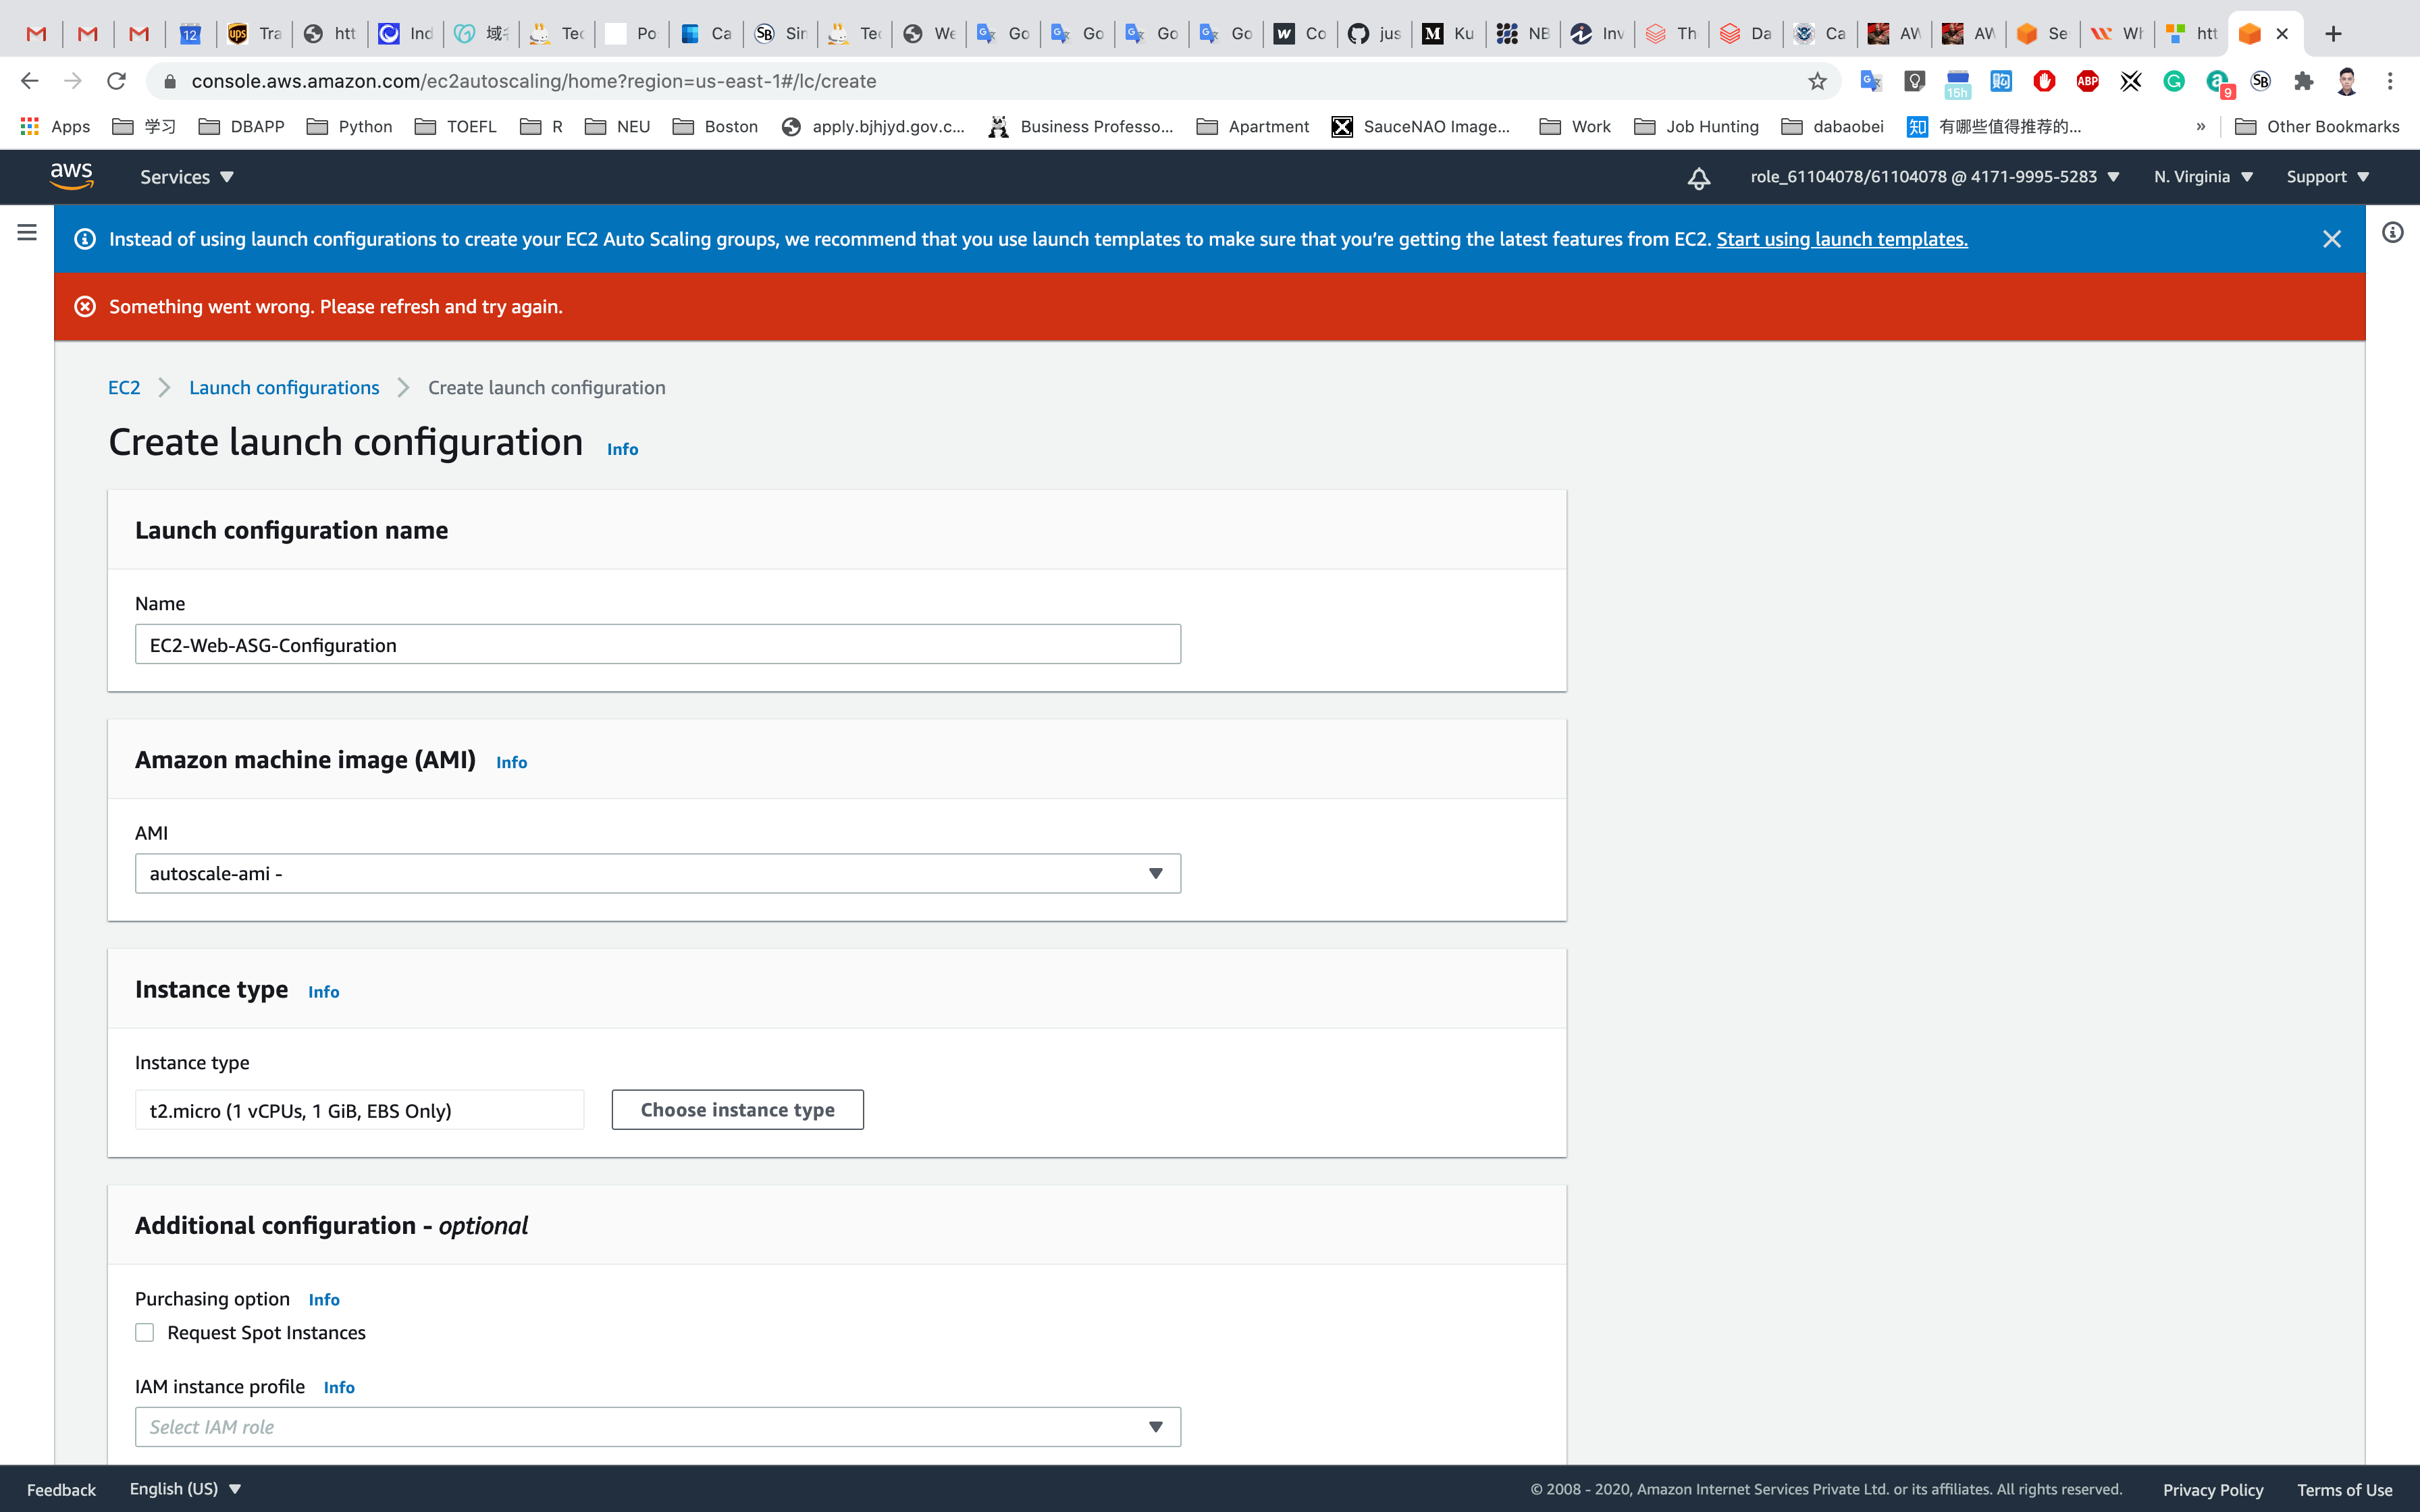Open the side navigation hamburger menu
2420x1512 pixels.
[27, 233]
